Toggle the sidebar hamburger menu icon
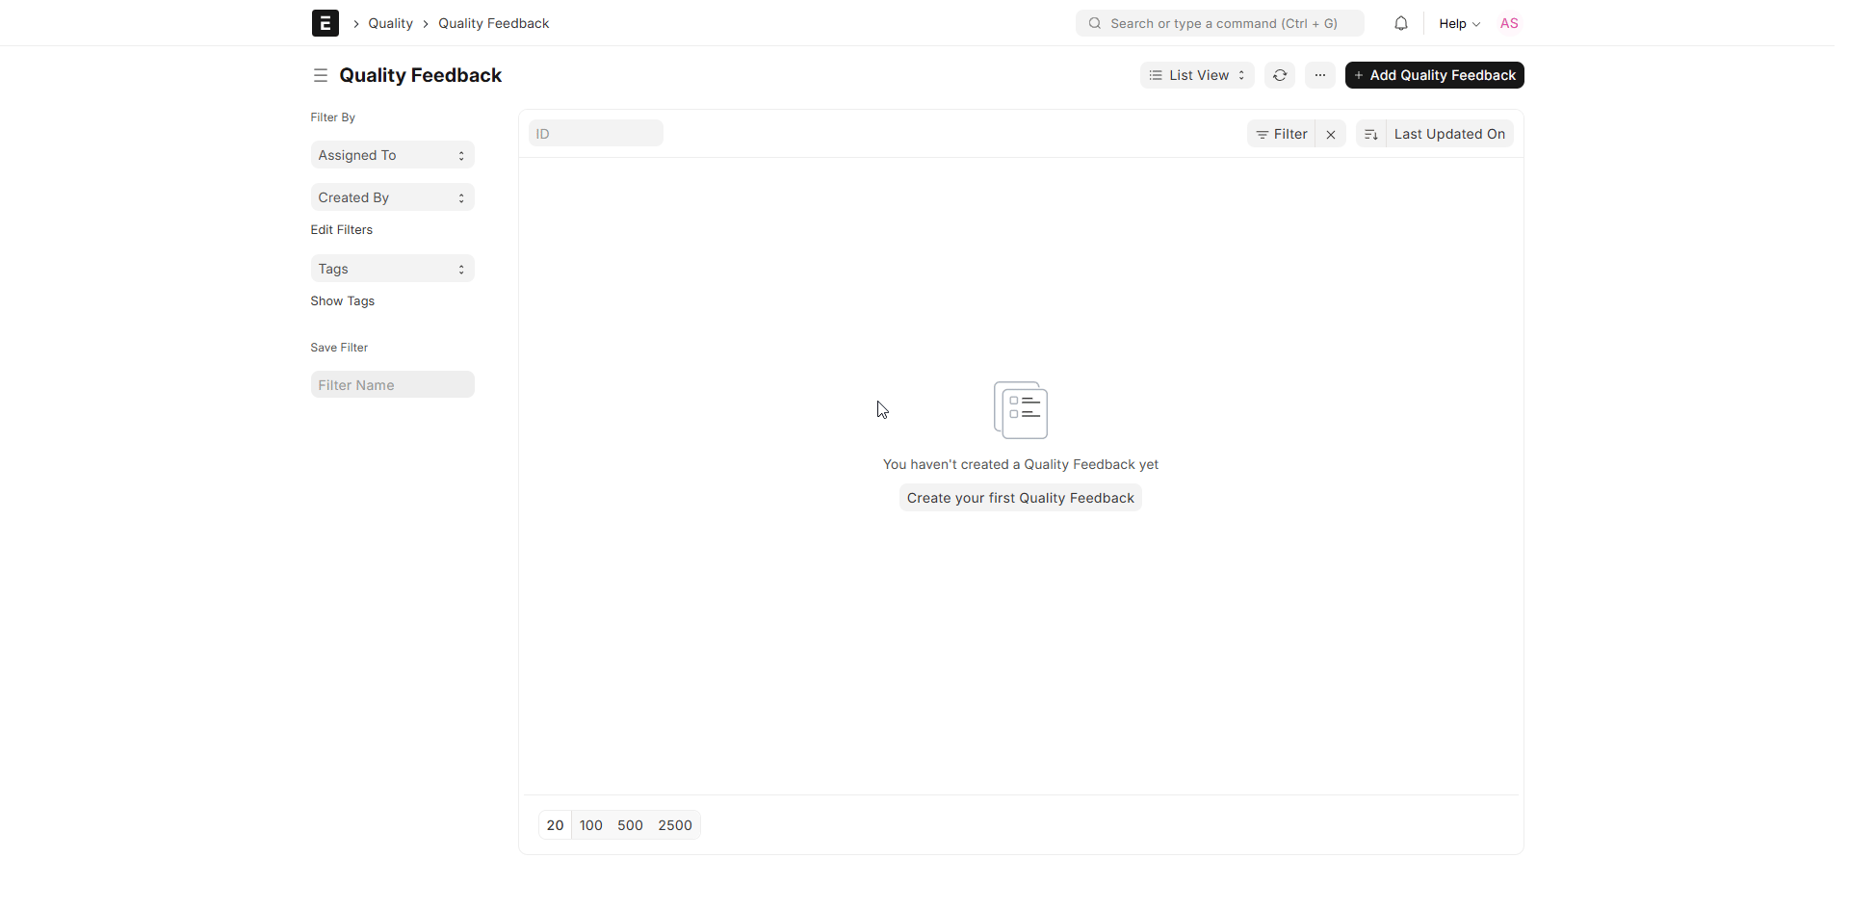Image resolution: width=1849 pixels, height=910 pixels. 321,75
